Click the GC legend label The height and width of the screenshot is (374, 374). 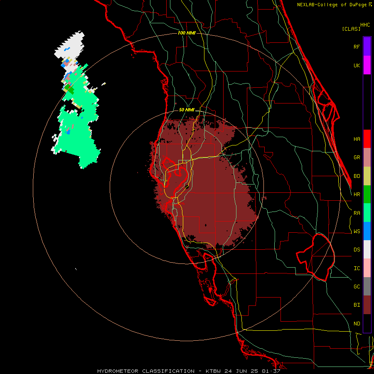(357, 287)
